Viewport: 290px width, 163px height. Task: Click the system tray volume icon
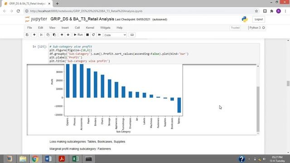(264, 159)
